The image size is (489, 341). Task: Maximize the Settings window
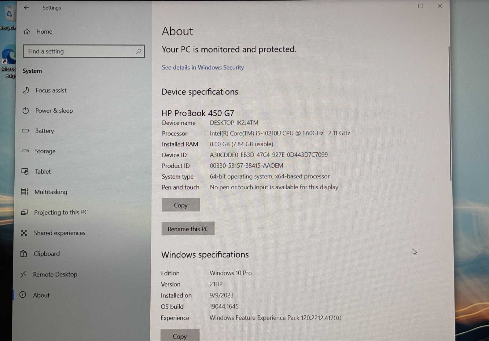[420, 6]
